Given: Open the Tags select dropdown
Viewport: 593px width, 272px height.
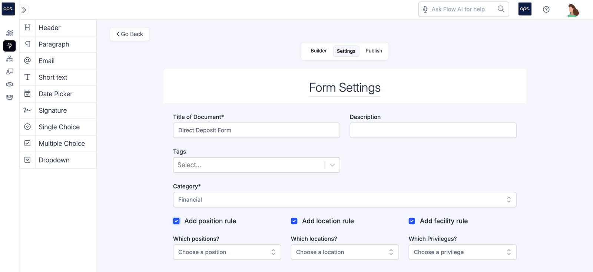Looking at the screenshot, I should [256, 165].
